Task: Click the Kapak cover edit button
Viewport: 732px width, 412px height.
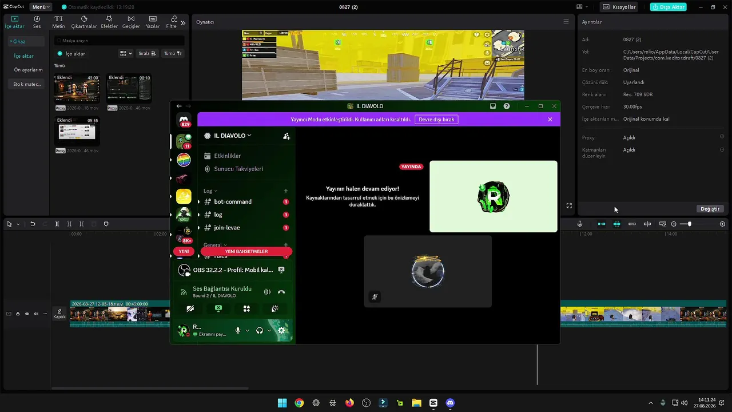Action: pos(59,314)
